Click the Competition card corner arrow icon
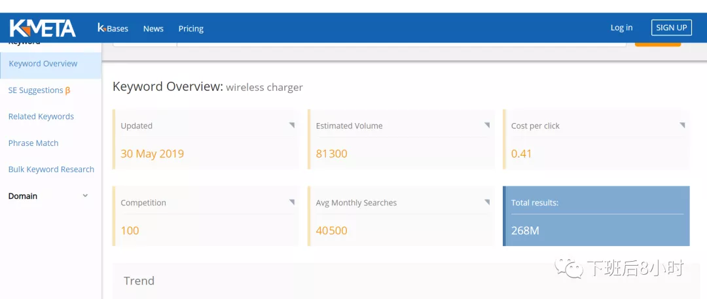The width and height of the screenshot is (707, 299). 292,202
